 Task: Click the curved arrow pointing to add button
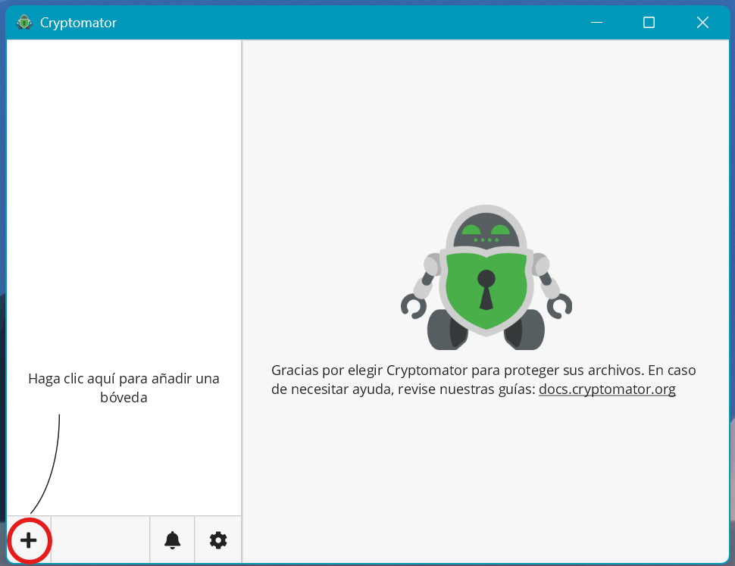(53, 462)
